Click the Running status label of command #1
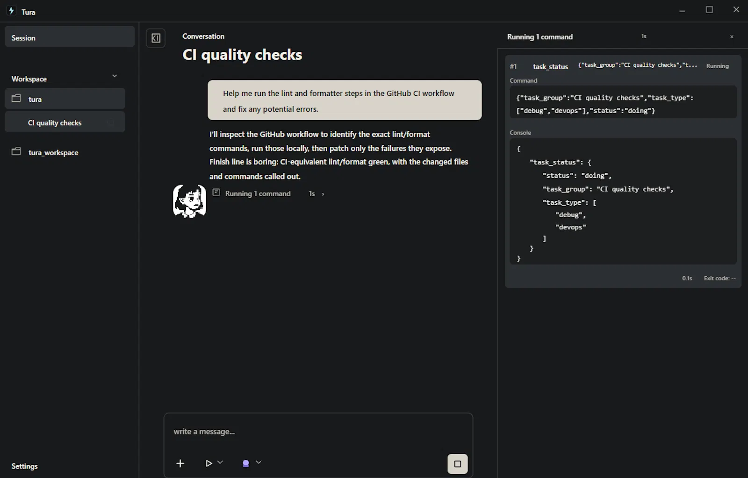748x478 pixels. (x=717, y=66)
